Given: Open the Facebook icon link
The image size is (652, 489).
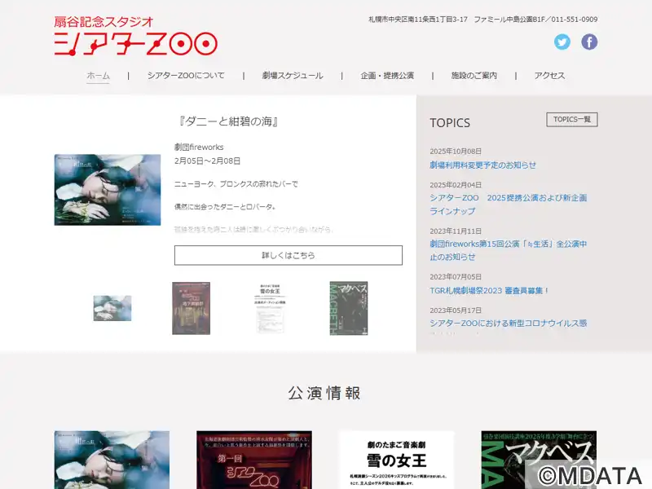Looking at the screenshot, I should point(589,42).
